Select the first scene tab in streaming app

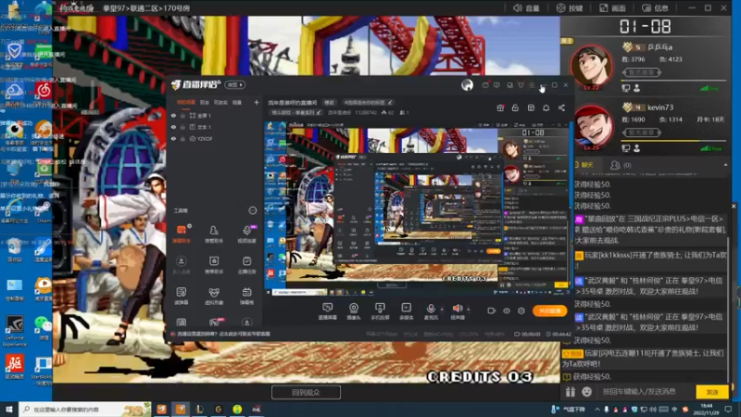tap(186, 102)
